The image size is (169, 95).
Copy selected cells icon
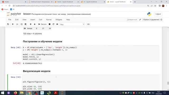tap(22, 24)
